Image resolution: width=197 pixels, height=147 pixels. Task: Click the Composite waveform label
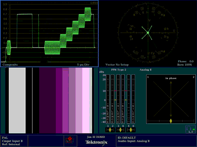(x=10, y=65)
